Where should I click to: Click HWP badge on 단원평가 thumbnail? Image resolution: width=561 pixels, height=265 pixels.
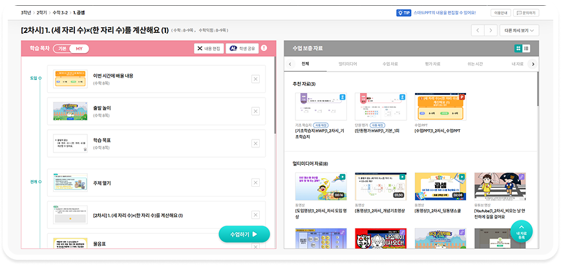[x=403, y=97]
